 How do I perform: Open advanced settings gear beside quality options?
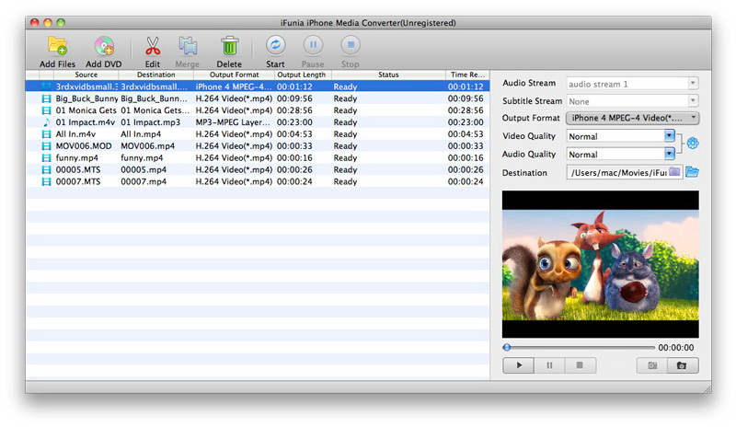coord(693,143)
